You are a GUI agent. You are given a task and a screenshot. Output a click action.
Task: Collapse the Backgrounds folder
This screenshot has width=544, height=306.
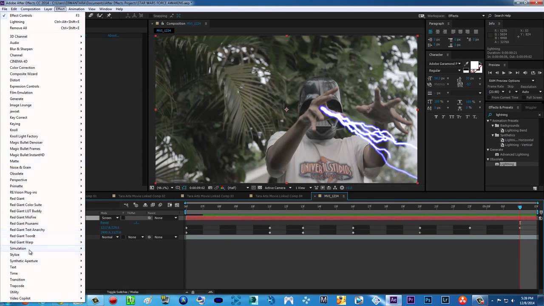(493, 125)
